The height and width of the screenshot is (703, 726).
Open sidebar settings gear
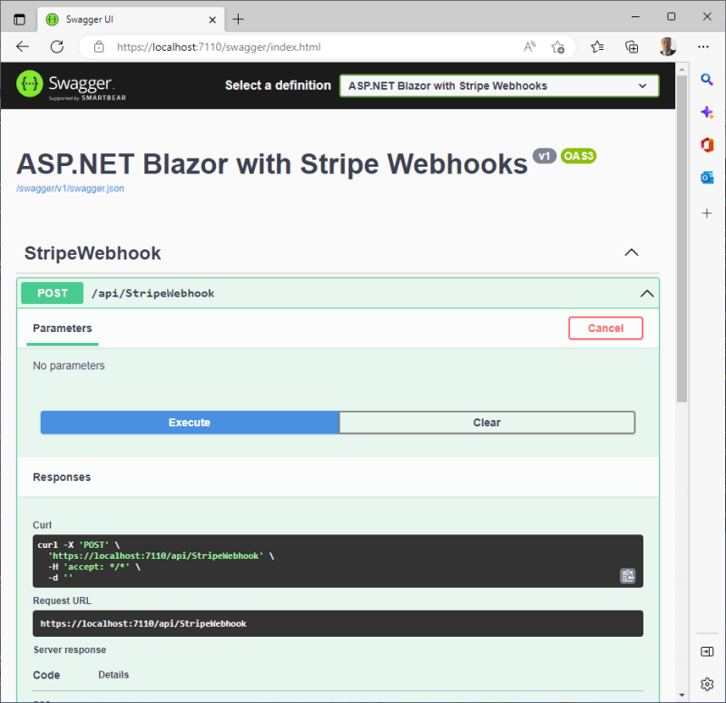[x=707, y=684]
